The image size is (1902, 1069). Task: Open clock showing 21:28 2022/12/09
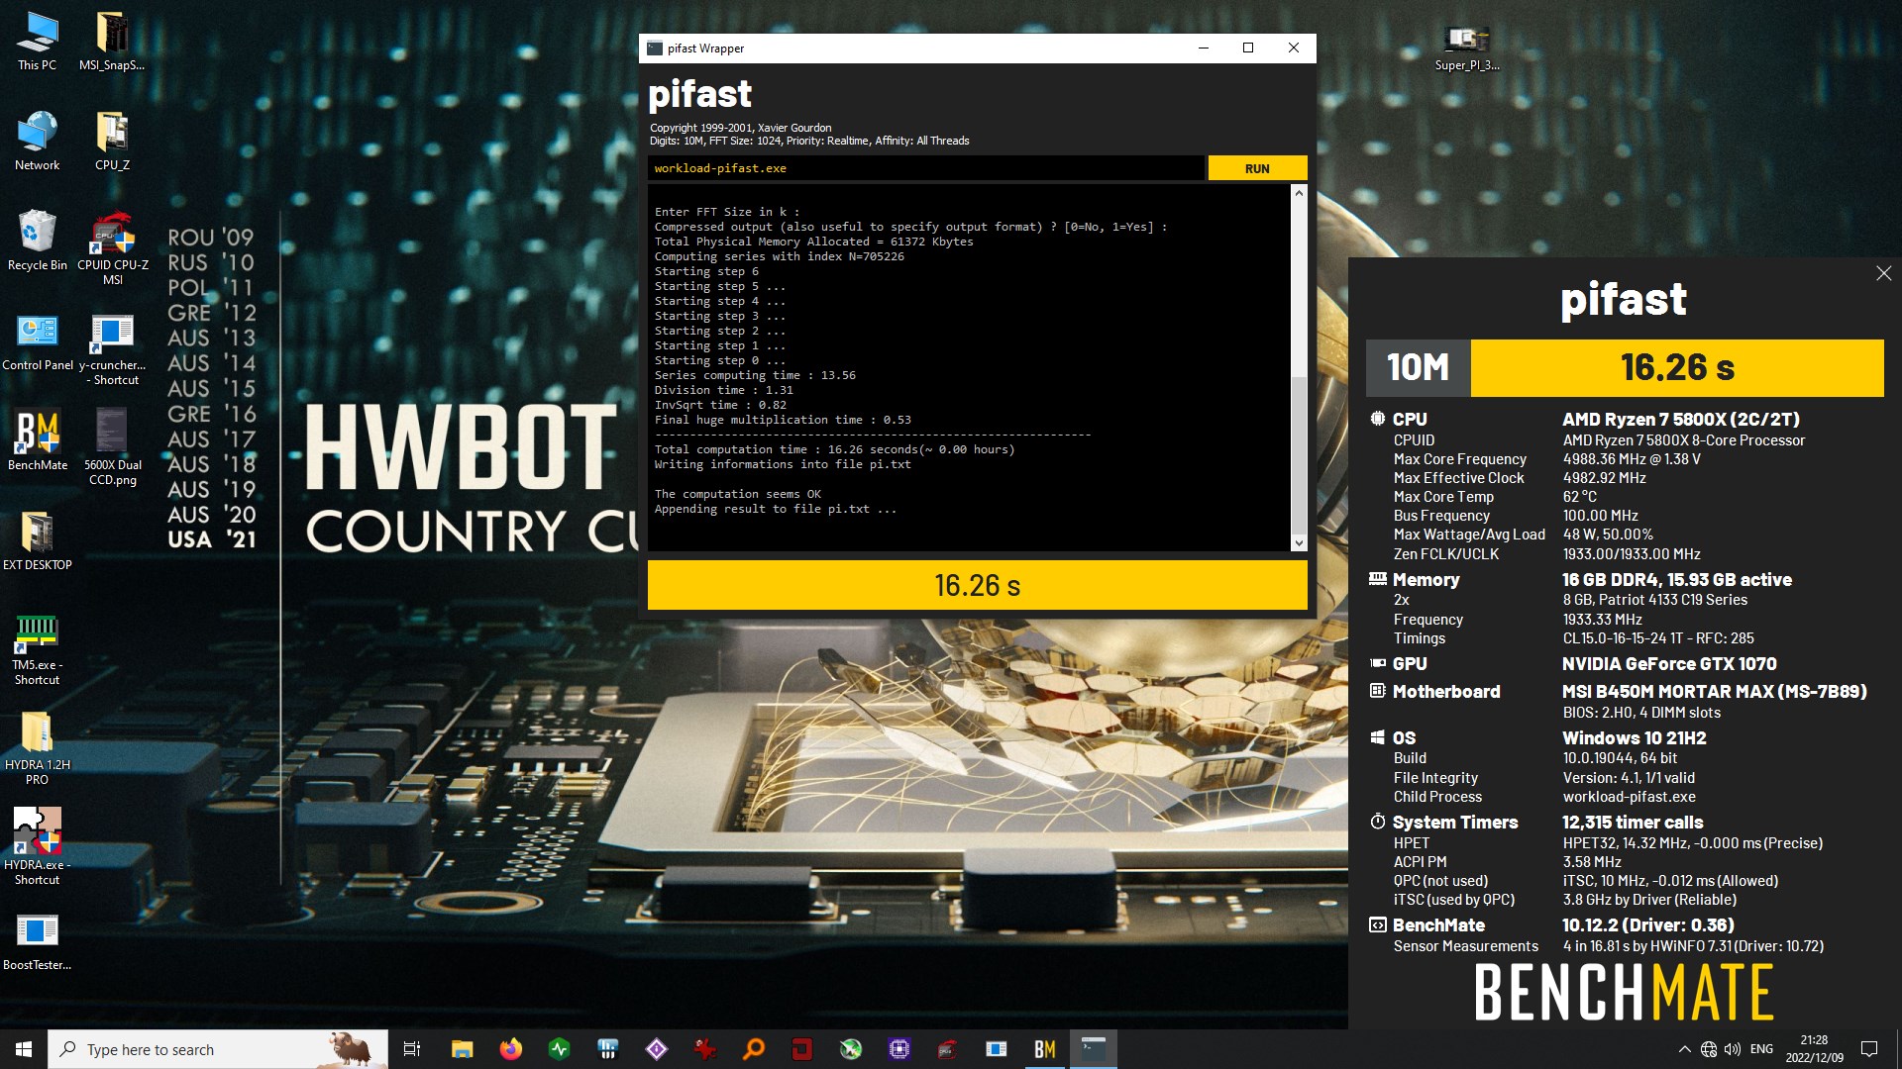1814,1049
